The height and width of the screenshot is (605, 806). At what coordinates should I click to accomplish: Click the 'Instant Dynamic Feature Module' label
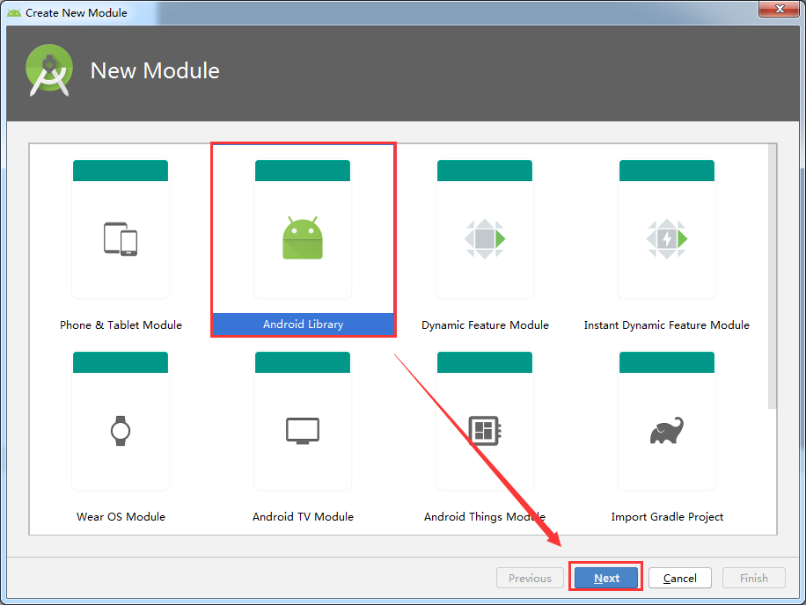(x=667, y=325)
